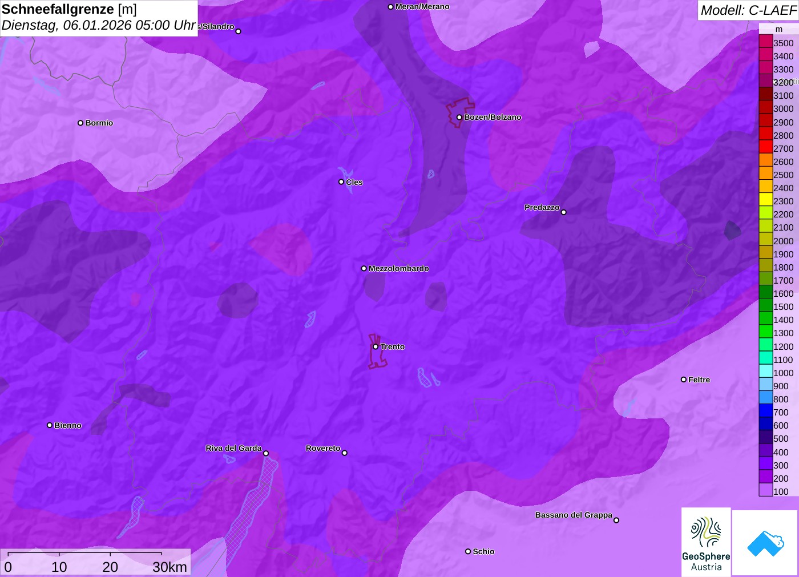Click the legend value 3200
Image resolution: width=799 pixels, height=577 pixels.
click(783, 82)
